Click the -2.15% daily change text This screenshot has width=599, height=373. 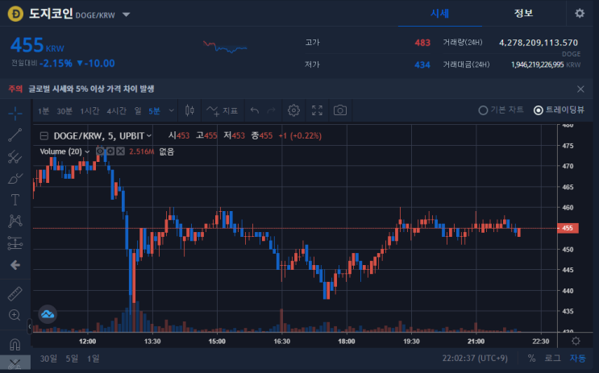[x=56, y=64]
